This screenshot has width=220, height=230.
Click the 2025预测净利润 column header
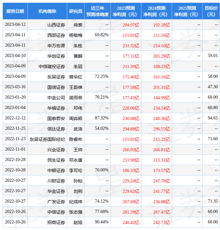click(x=187, y=11)
